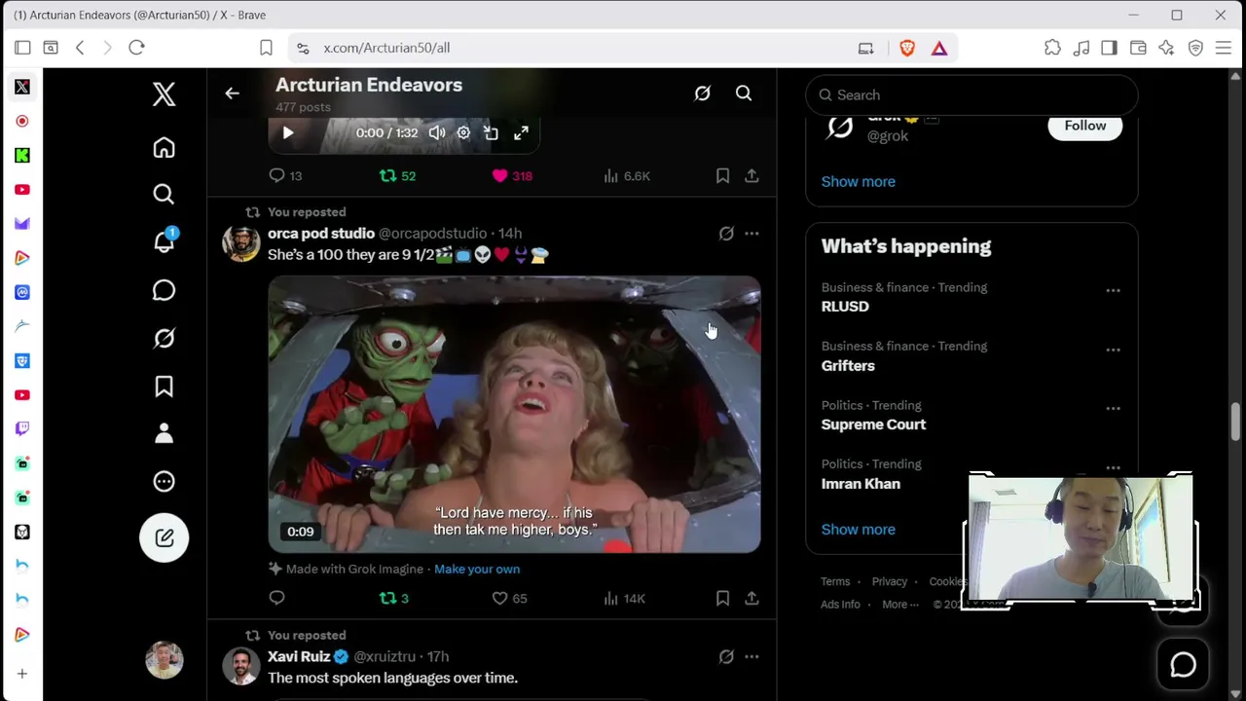Go to the X Home feed icon
The height and width of the screenshot is (701, 1246).
[164, 147]
